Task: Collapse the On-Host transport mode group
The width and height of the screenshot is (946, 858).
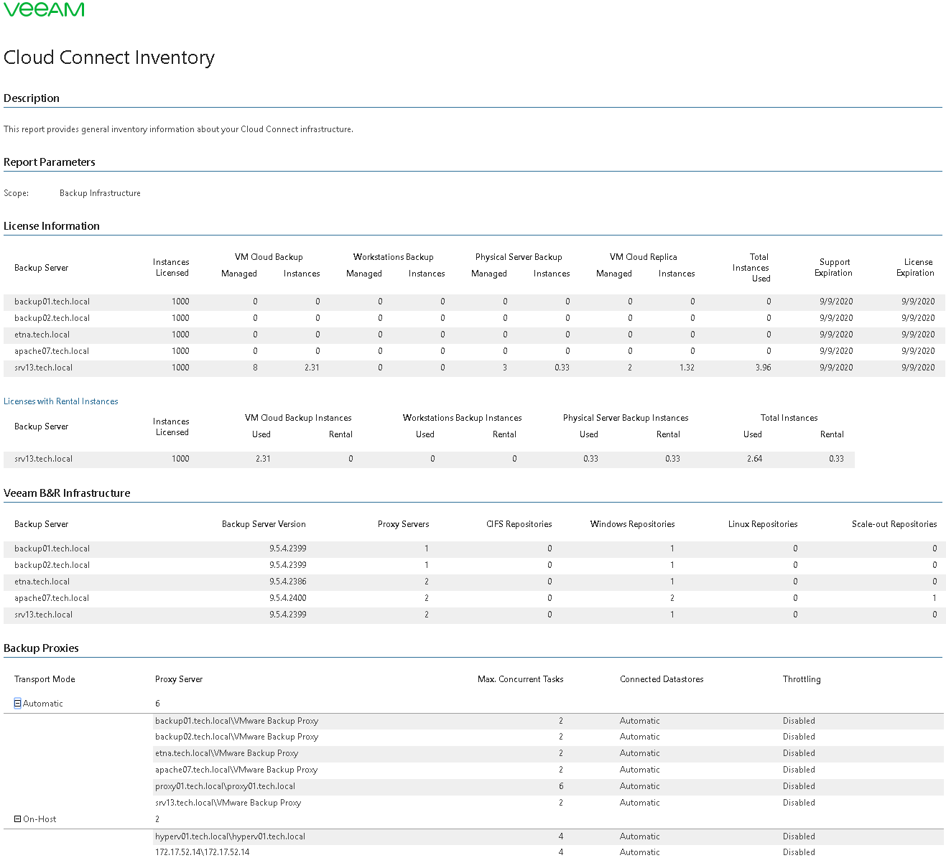Action: [18, 819]
